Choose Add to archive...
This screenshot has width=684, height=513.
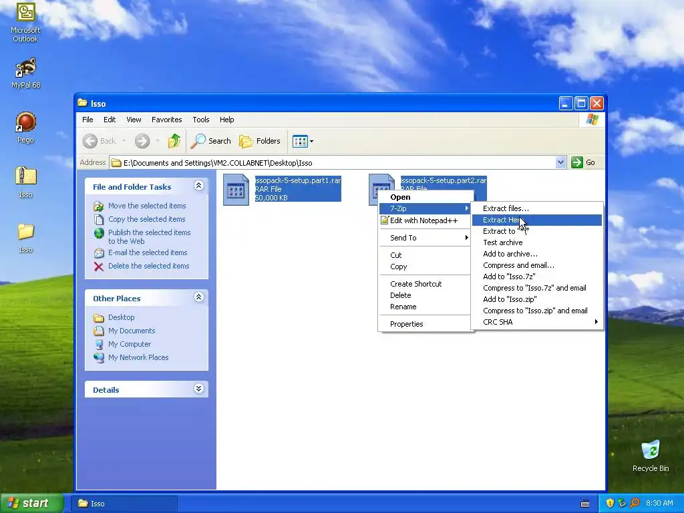pyautogui.click(x=537, y=254)
